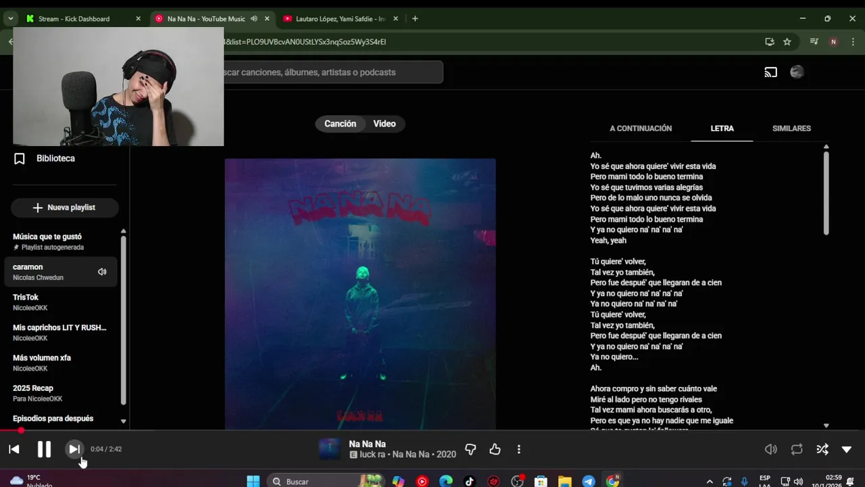865x487 pixels.
Task: Toggle shuffle in the player bar
Action: click(822, 449)
